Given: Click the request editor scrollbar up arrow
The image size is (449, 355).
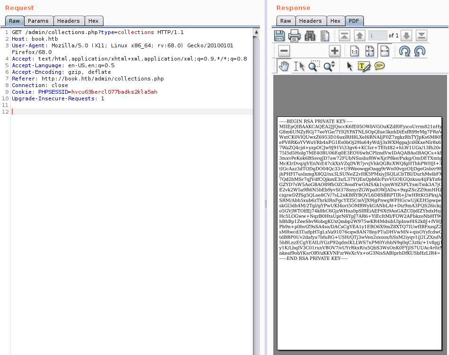Looking at the screenshot, I should click(257, 32).
